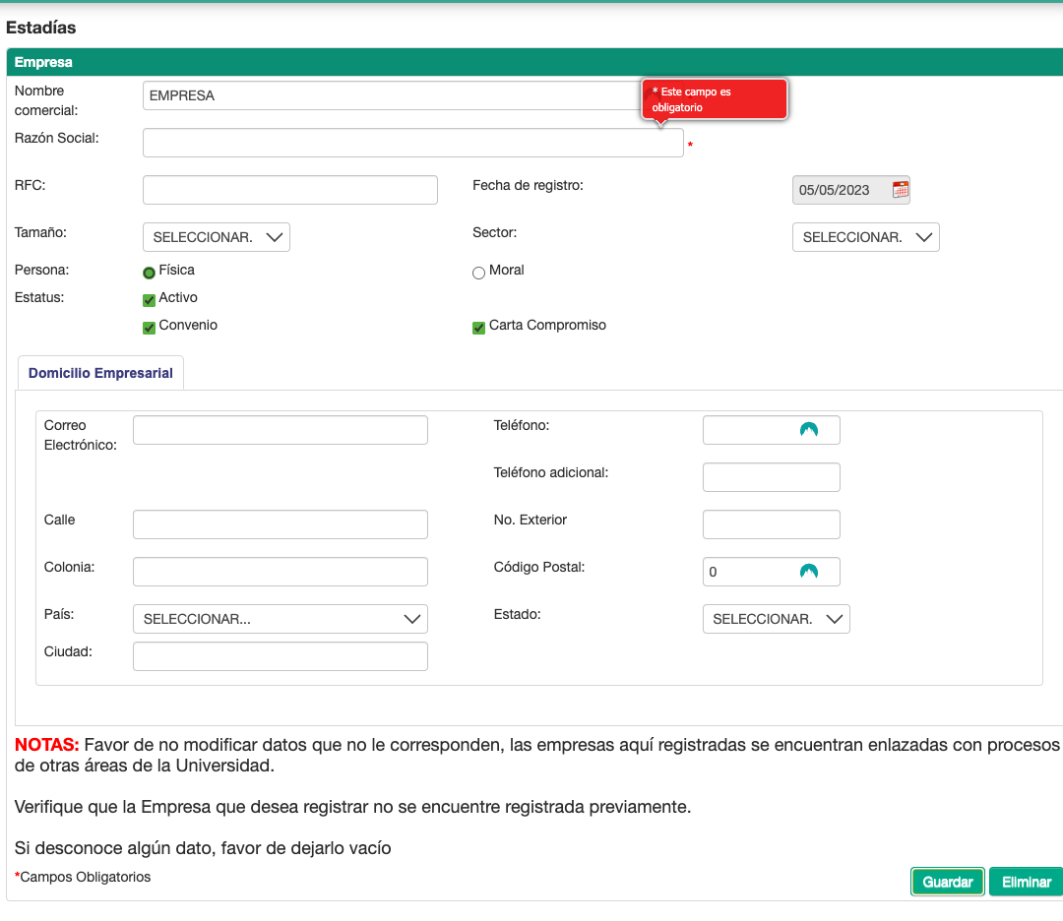Click the icon inside Código Postal field

click(808, 572)
